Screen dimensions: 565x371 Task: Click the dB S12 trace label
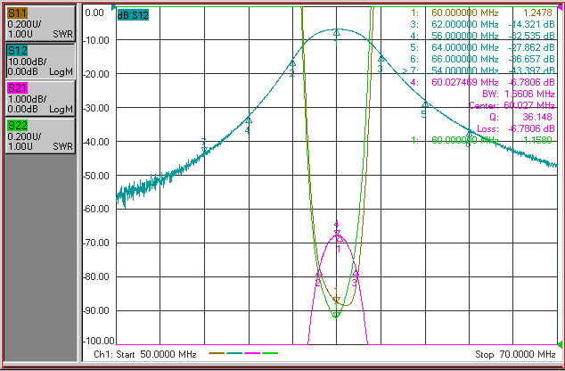point(133,15)
